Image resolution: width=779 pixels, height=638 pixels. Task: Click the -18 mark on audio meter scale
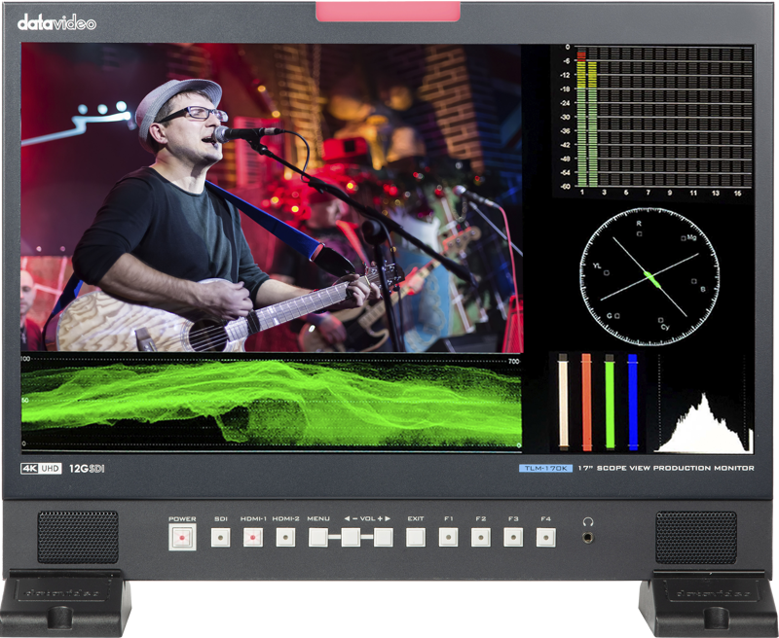[565, 89]
